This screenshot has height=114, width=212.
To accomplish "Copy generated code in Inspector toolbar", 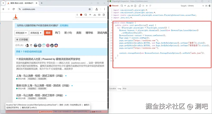I will tap(140, 6).
